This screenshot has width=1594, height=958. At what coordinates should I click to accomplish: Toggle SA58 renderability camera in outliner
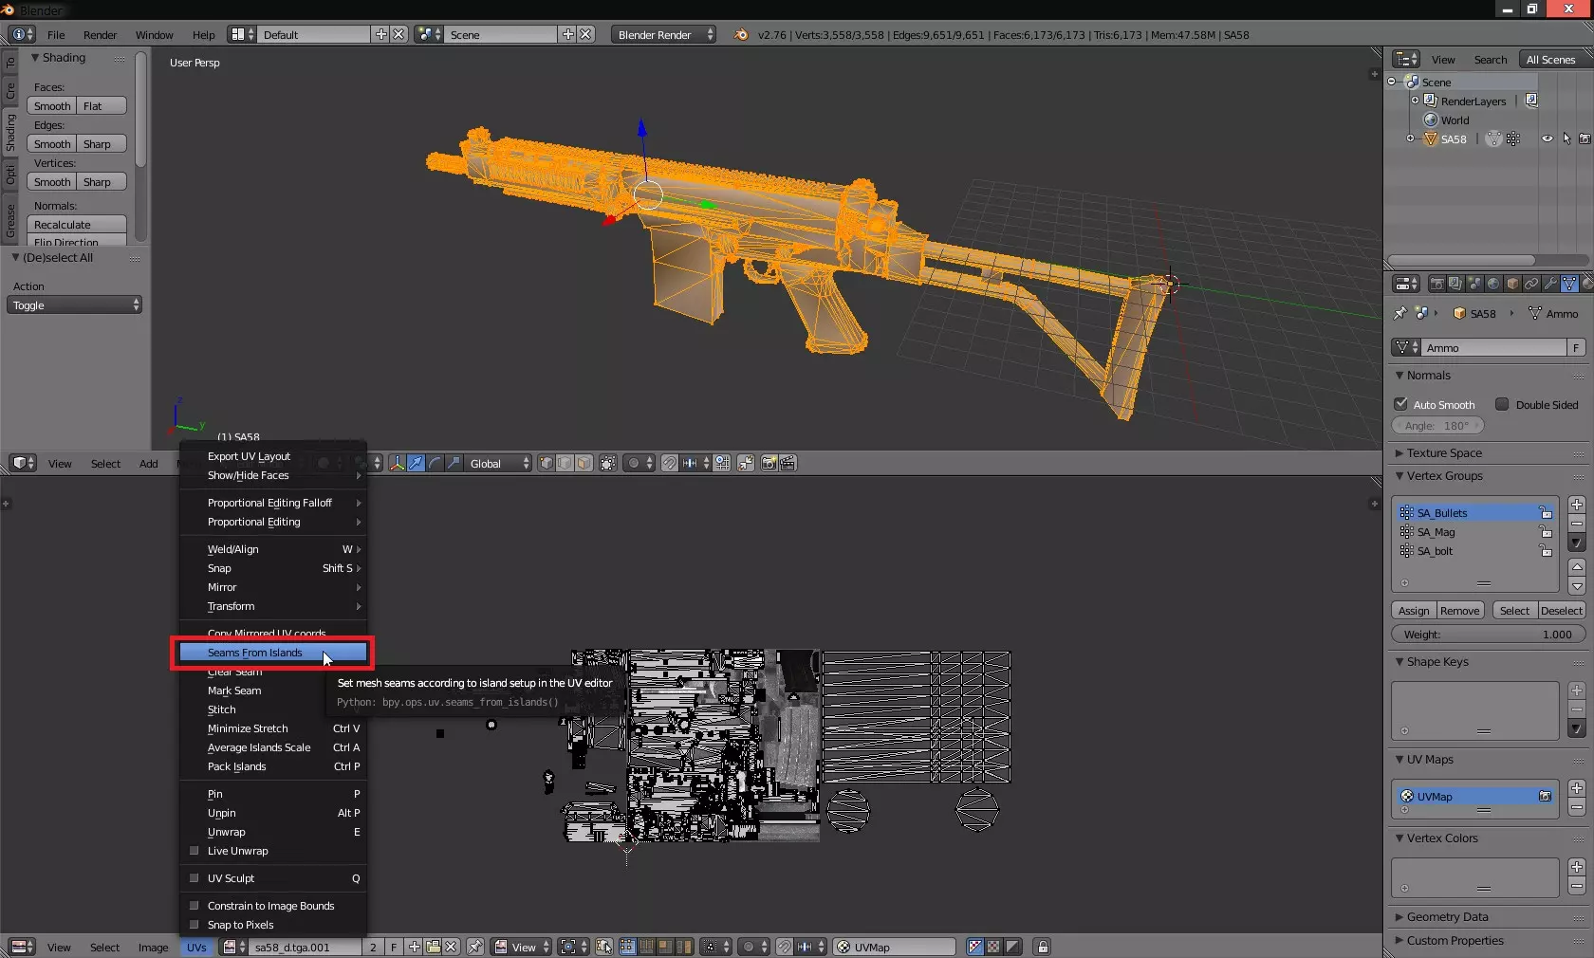click(x=1585, y=138)
